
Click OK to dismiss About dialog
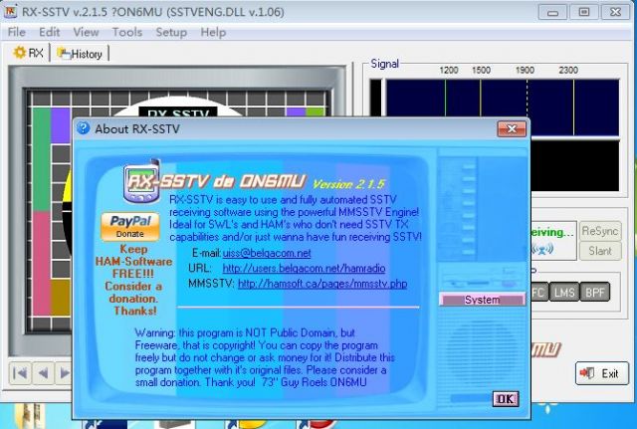coord(506,399)
